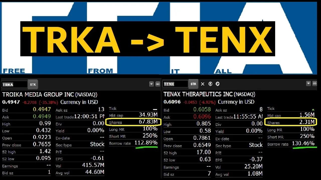
Task: Click TRKA Borrow rate 112.89%
Action: pos(146,143)
